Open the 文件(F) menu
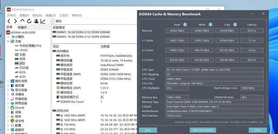 [11, 15]
